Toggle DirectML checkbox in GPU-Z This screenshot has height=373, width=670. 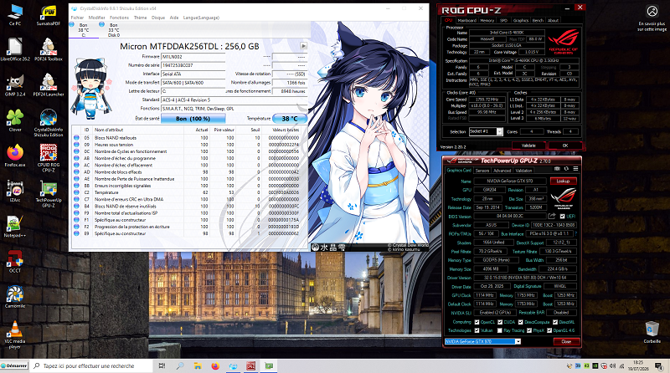point(555,322)
